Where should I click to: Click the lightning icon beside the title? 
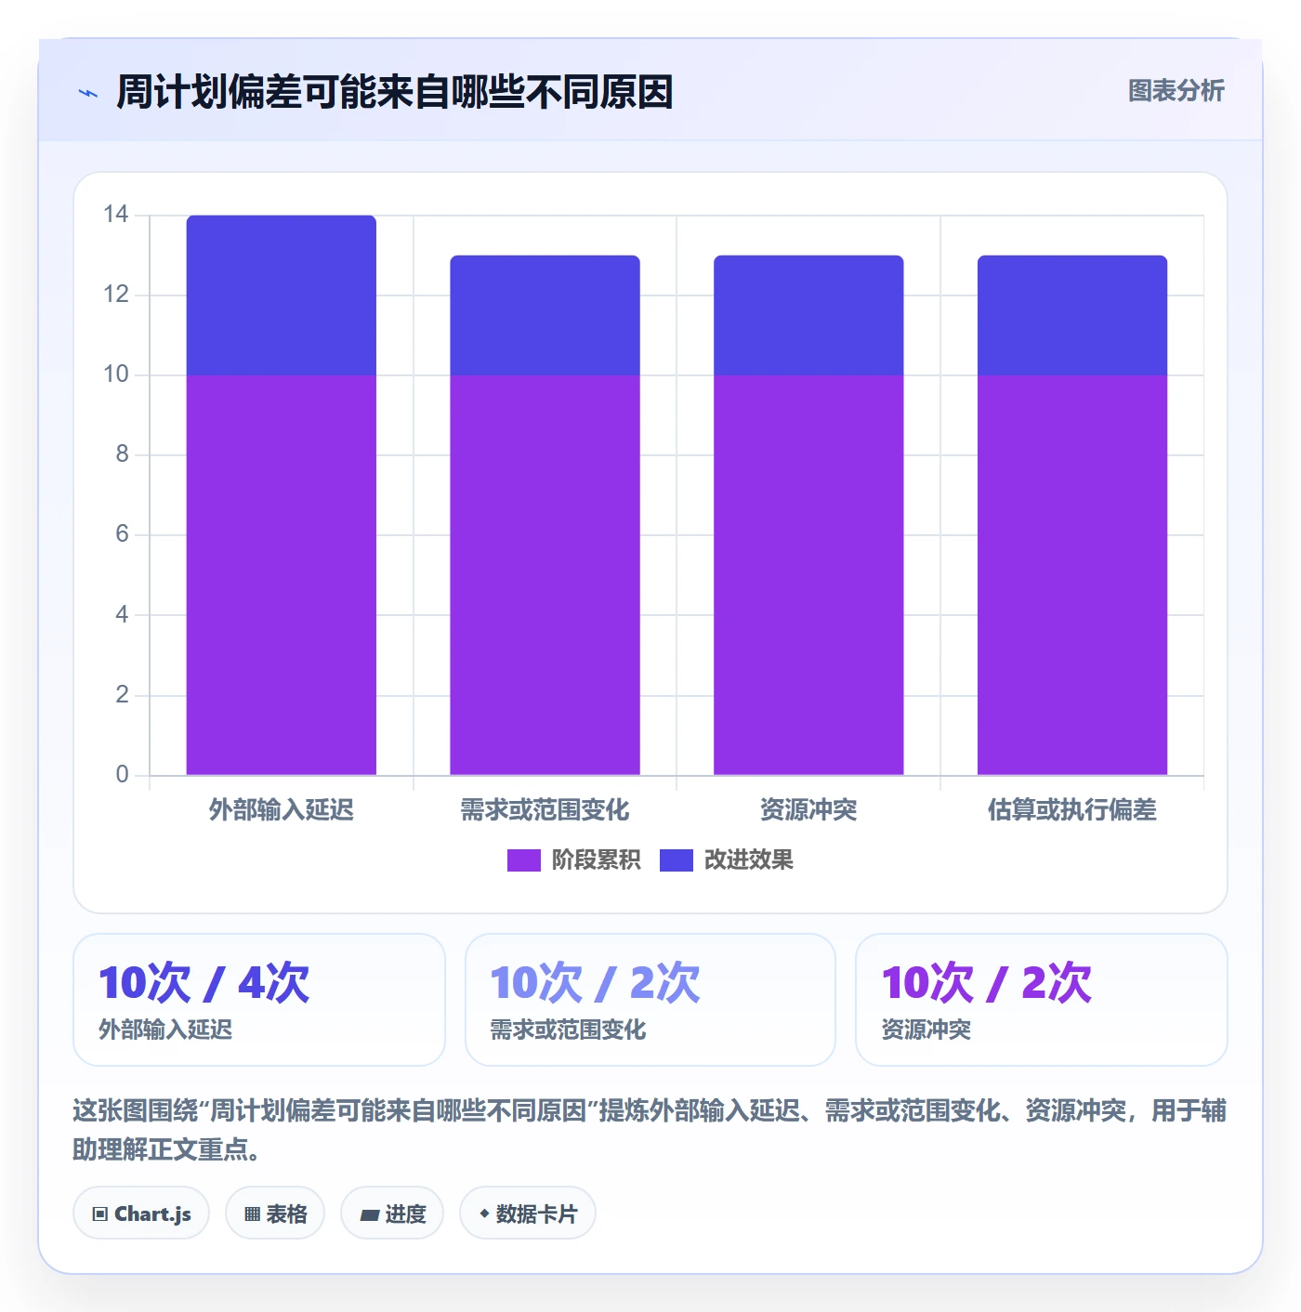(x=88, y=93)
